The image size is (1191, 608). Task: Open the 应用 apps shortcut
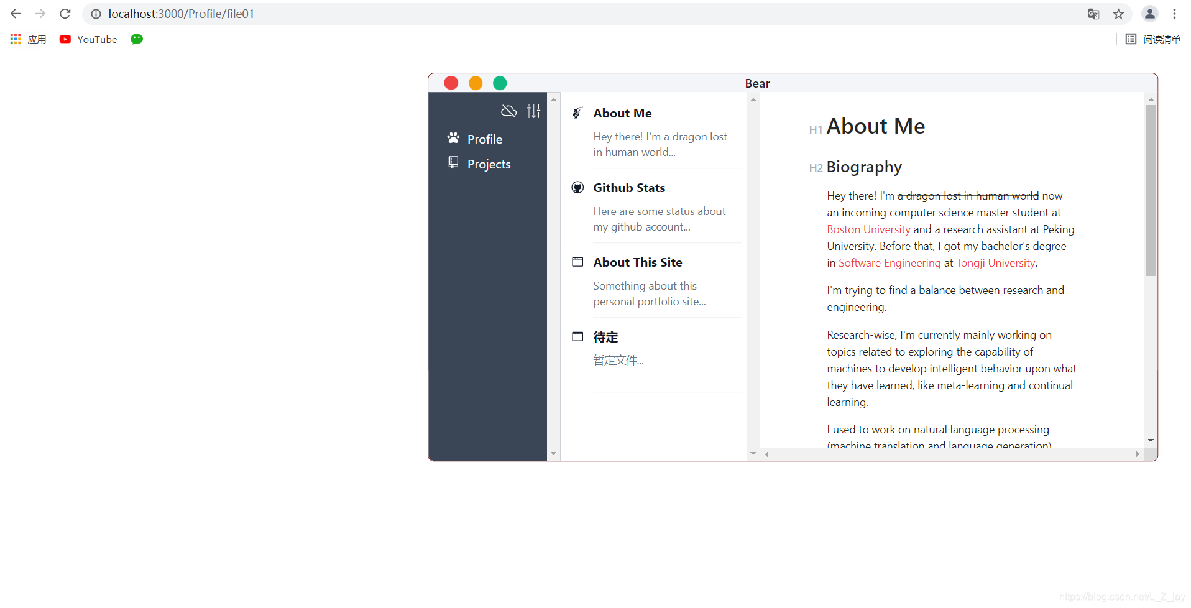(29, 39)
